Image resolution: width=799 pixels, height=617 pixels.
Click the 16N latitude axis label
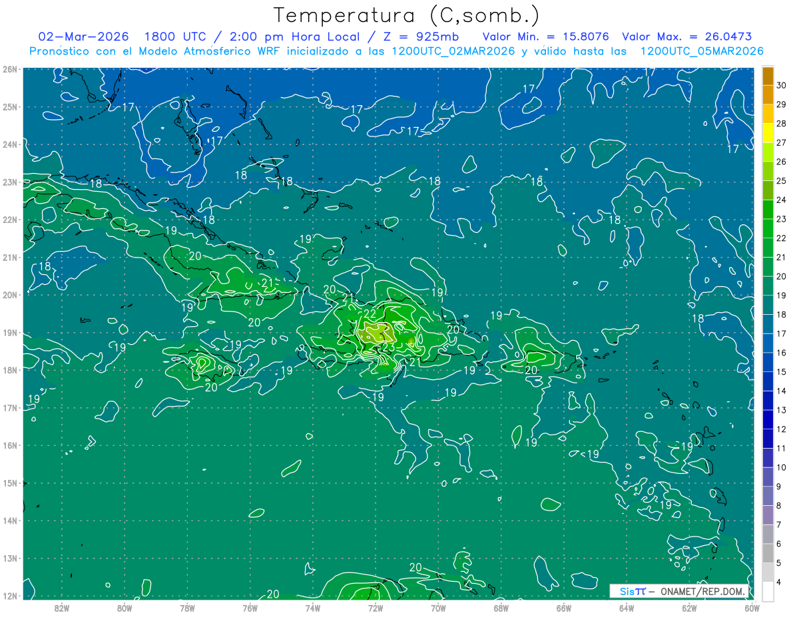(10, 445)
